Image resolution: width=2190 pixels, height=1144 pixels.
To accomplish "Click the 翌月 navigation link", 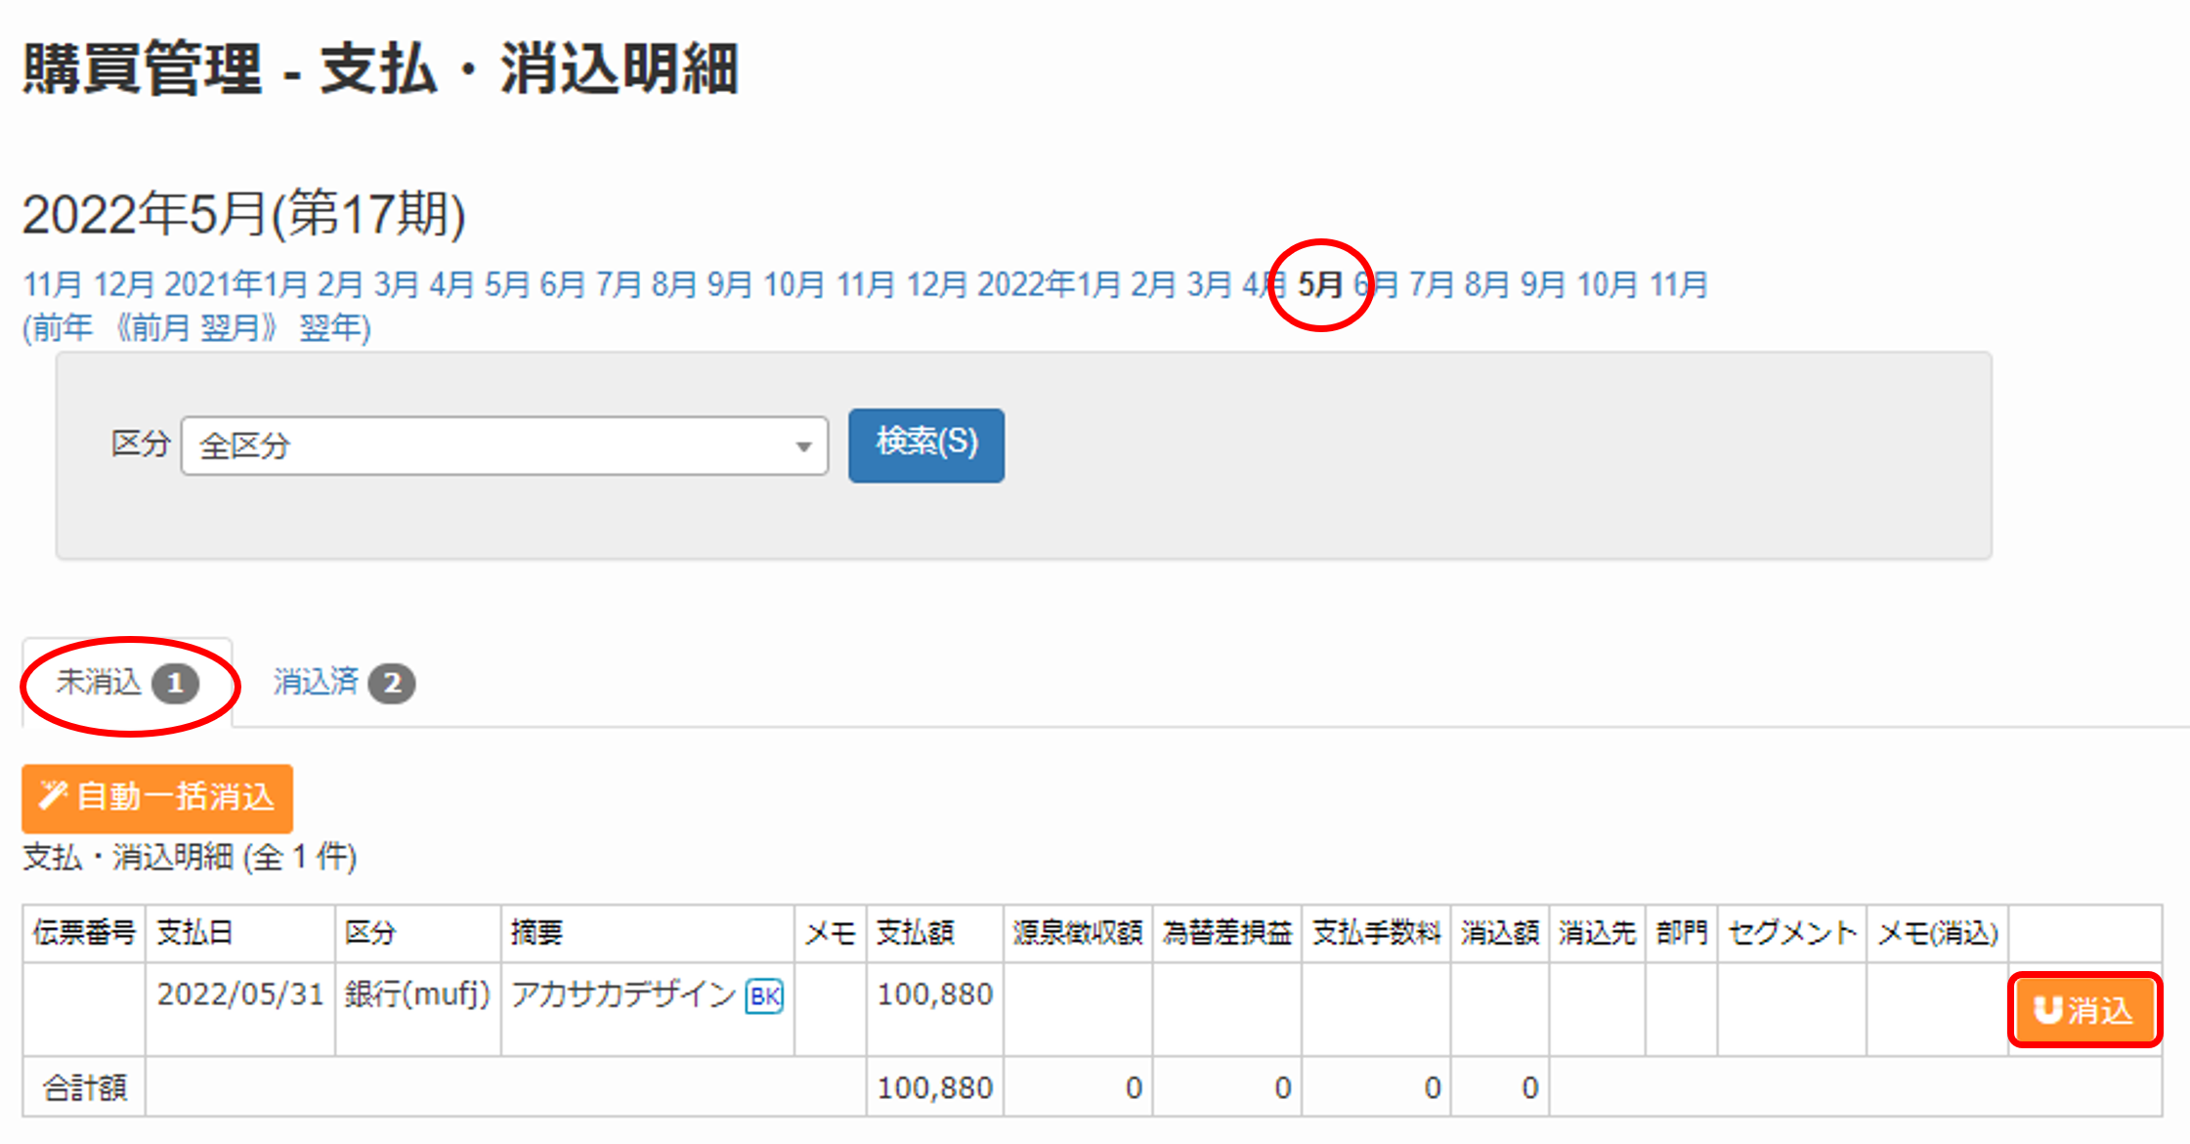I will coord(230,327).
